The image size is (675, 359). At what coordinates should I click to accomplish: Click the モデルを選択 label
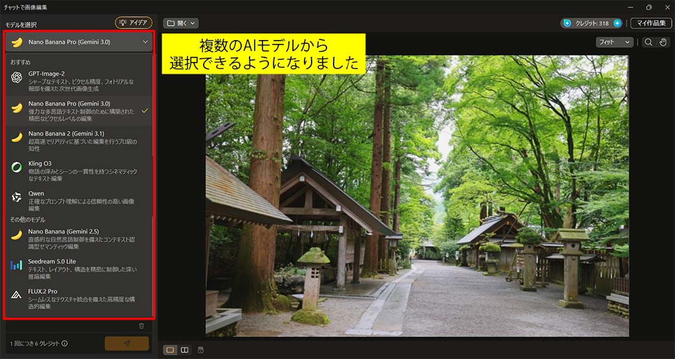(21, 25)
